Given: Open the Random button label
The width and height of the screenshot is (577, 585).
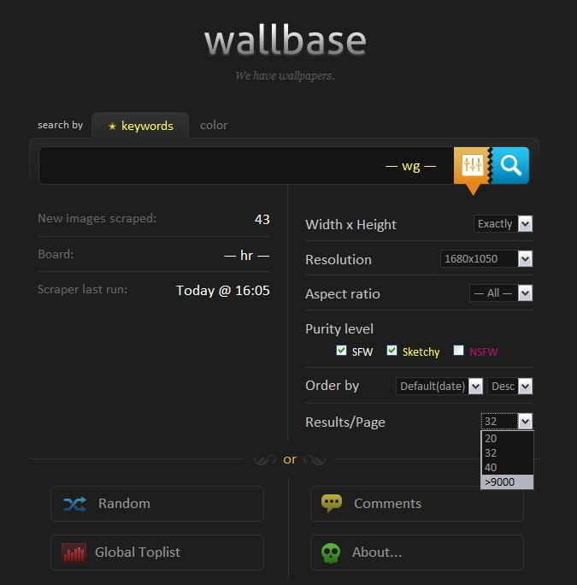Looking at the screenshot, I should [124, 504].
